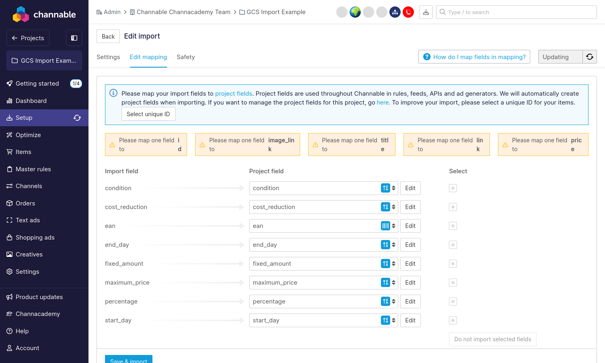This screenshot has height=363, width=605.
Task: Click the dark blue organization avatar icon
Action: 395,12
